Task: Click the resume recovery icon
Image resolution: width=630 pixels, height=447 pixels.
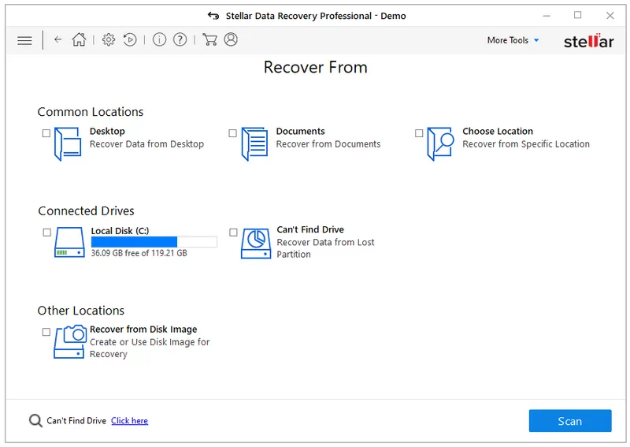Action: click(130, 39)
